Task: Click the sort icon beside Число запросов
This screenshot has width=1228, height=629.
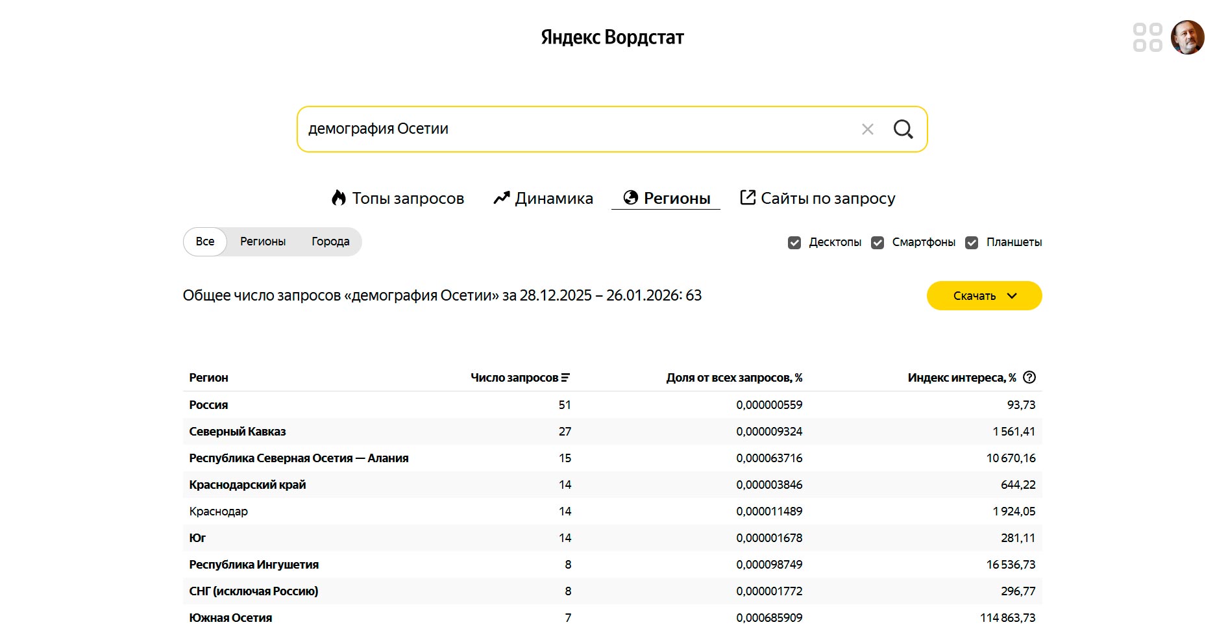Action: click(565, 378)
